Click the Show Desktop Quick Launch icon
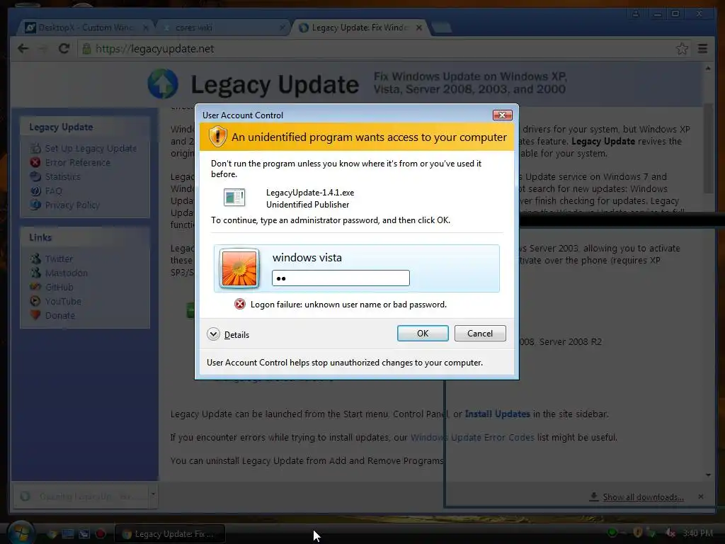Image resolution: width=725 pixels, height=544 pixels. pos(68,534)
